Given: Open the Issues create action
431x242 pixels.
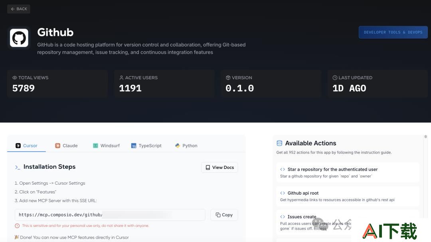Looking at the screenshot, I should [x=348, y=222].
